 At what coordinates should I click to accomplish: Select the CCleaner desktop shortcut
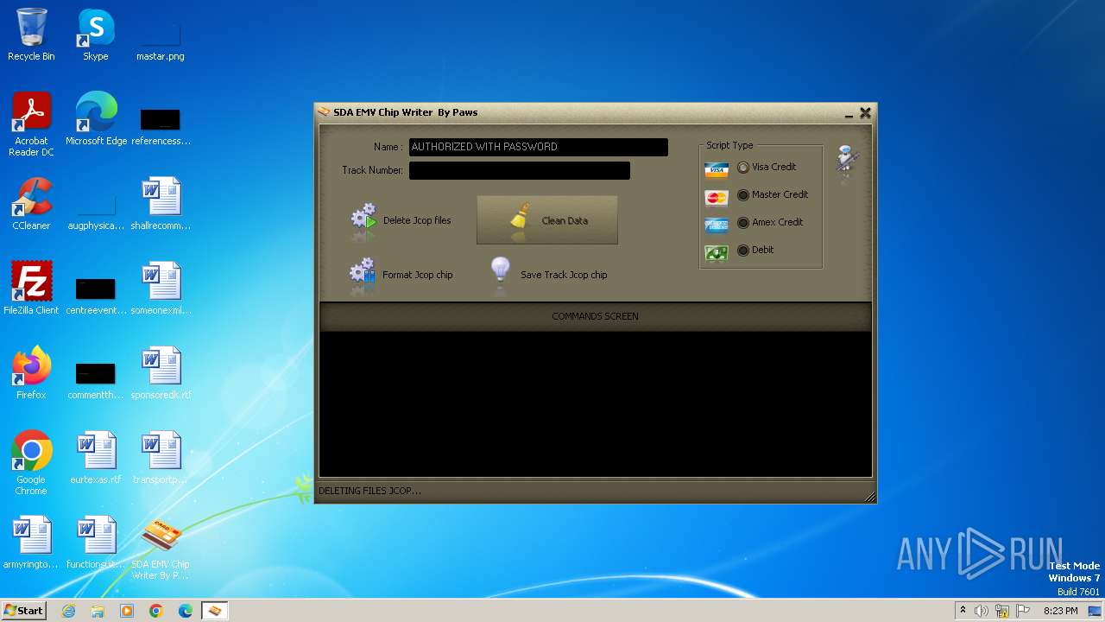(31, 204)
